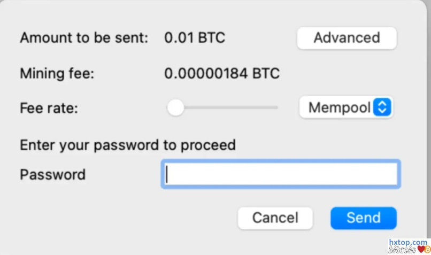
Task: Click the 'Amount to be sent:' label
Action: [83, 38]
